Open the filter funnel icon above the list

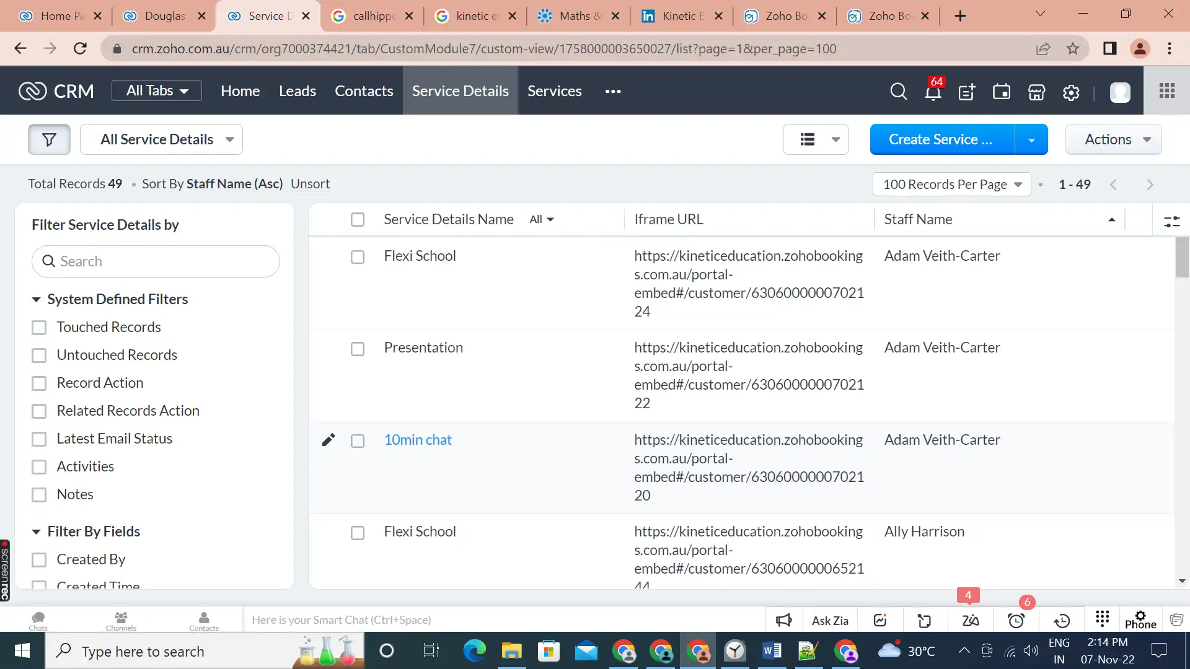click(49, 139)
